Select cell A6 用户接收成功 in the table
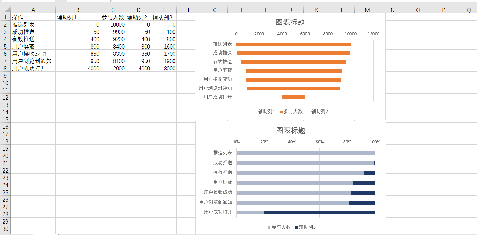The image size is (477, 235). [x=33, y=54]
